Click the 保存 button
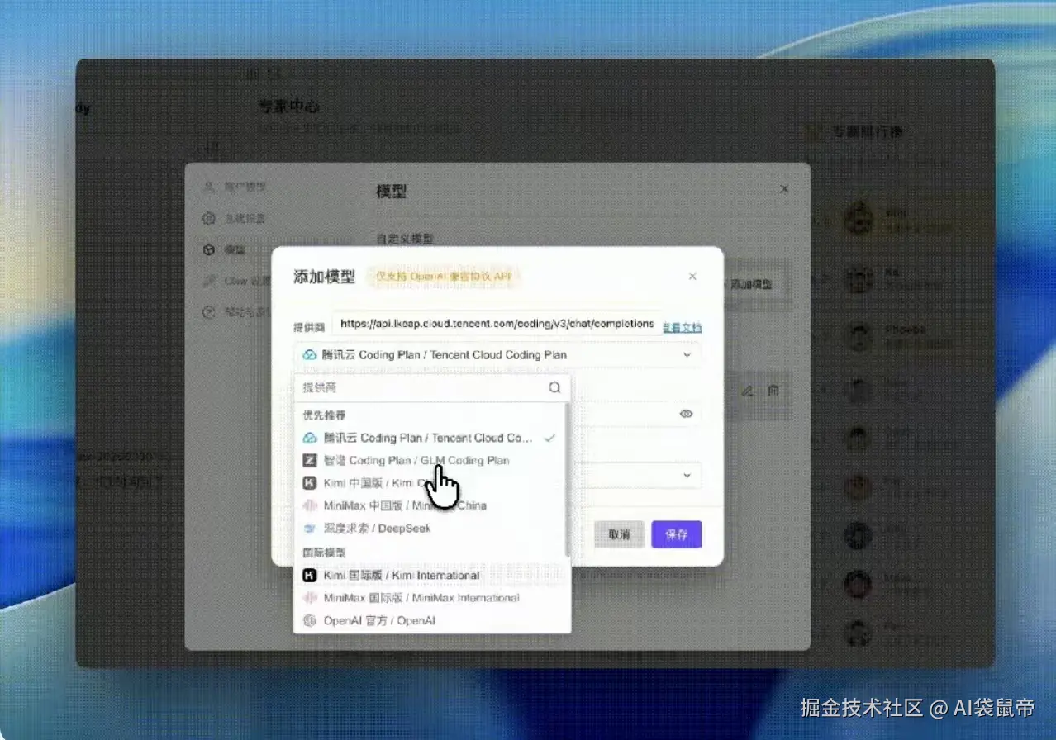Image resolution: width=1056 pixels, height=740 pixels. (x=677, y=534)
